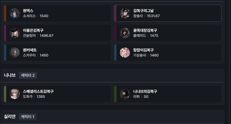
Task: Click the 골목대장김복구 name text
Action: [145, 30]
